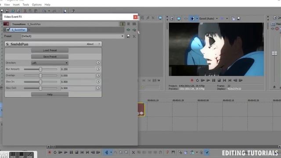Open the Direction dropdown set to Left

(50, 63)
